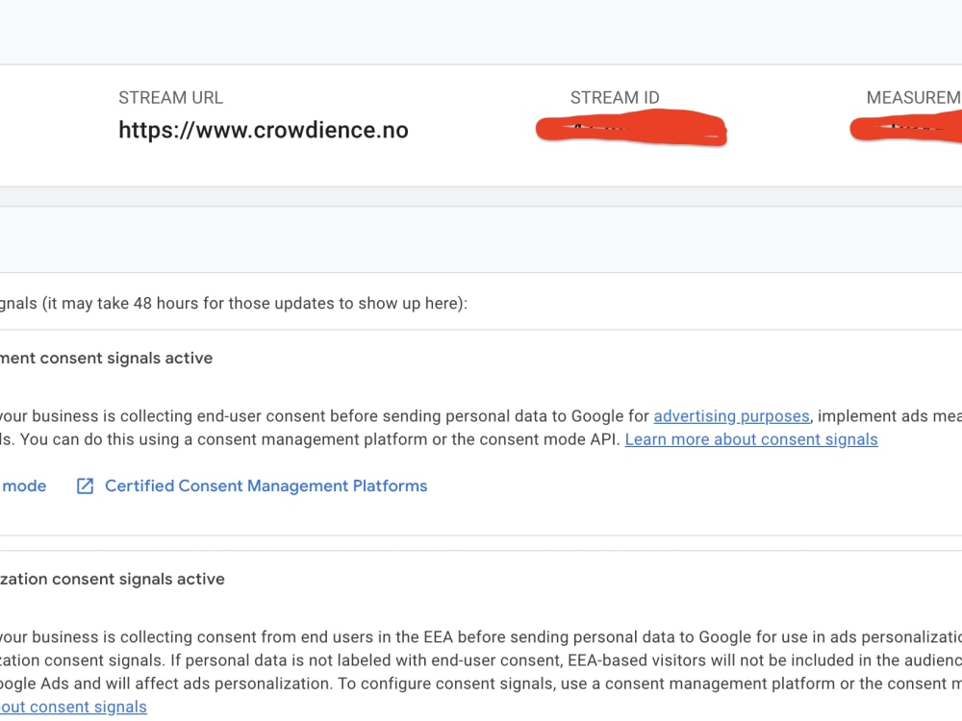Click the STREAM URL label

[170, 97]
